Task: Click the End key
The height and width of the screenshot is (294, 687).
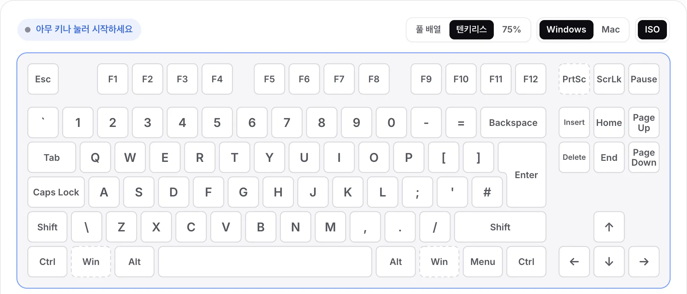Action: 609,157
